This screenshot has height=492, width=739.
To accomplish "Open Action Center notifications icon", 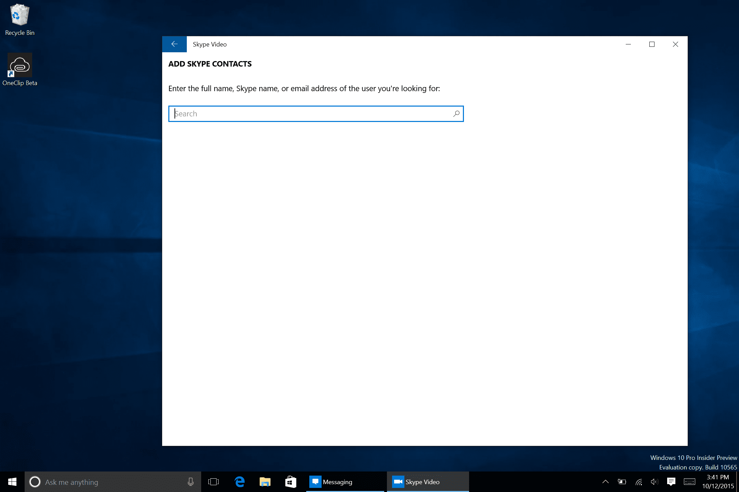I will (x=671, y=482).
